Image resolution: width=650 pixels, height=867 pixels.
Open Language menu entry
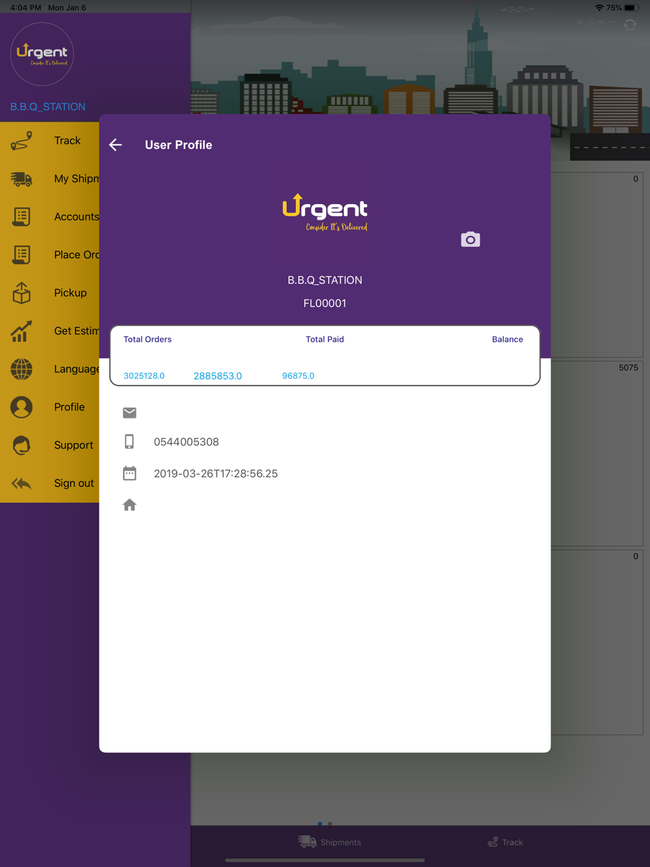(49, 369)
